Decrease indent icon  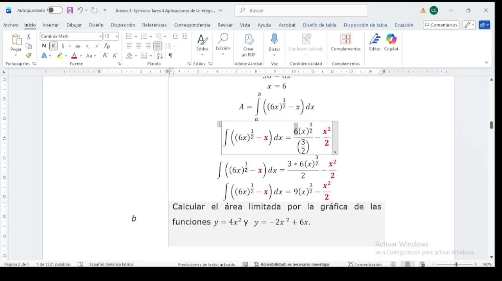point(175,36)
